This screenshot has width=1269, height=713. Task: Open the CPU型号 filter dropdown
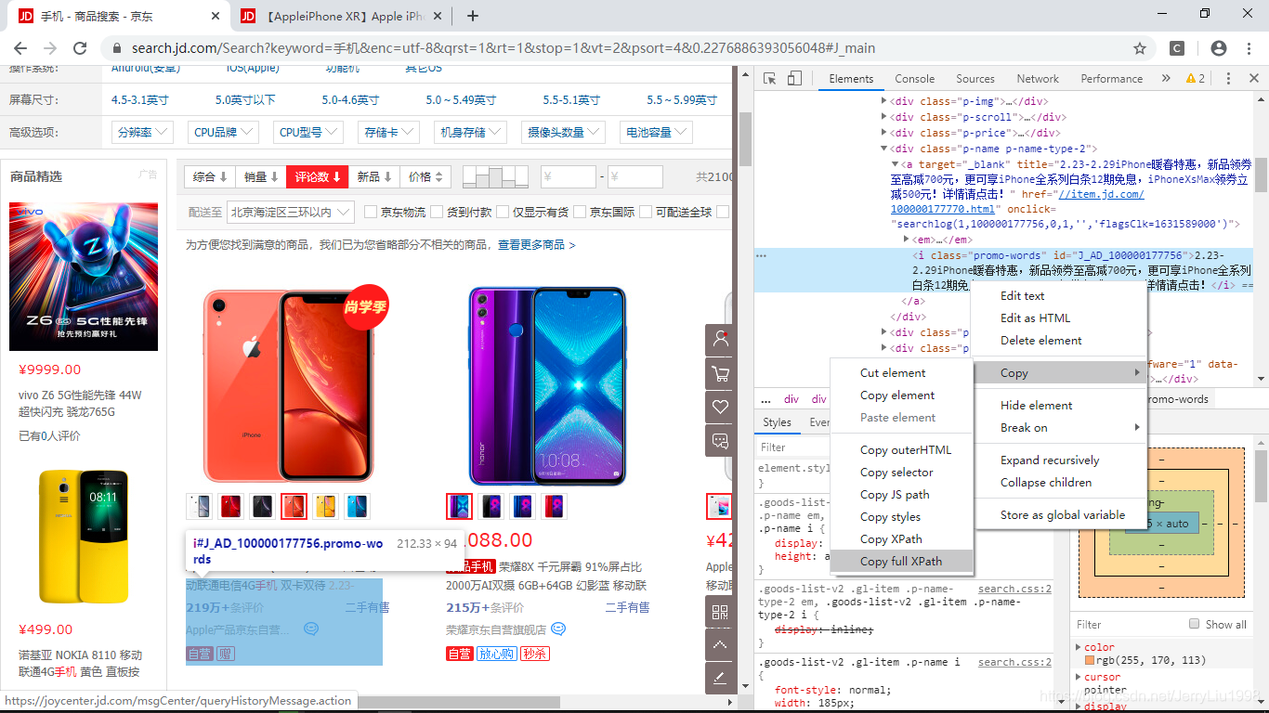308,133
